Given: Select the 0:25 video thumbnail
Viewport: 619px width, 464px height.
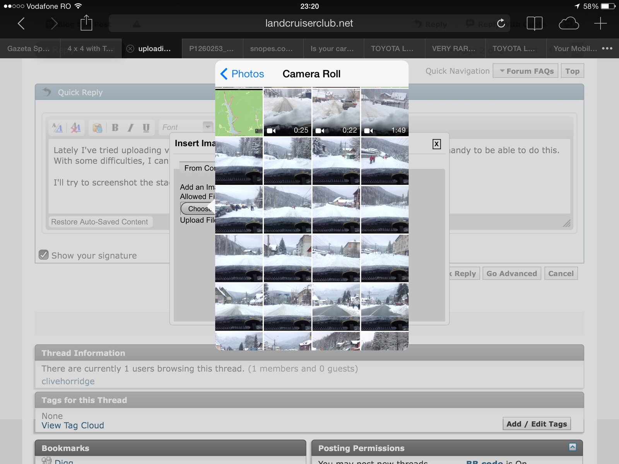Looking at the screenshot, I should [287, 112].
